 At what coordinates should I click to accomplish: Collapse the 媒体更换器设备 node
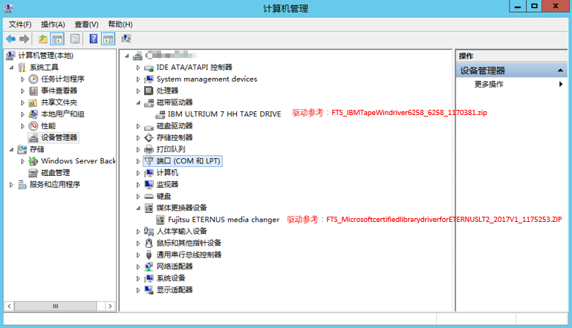coord(138,208)
